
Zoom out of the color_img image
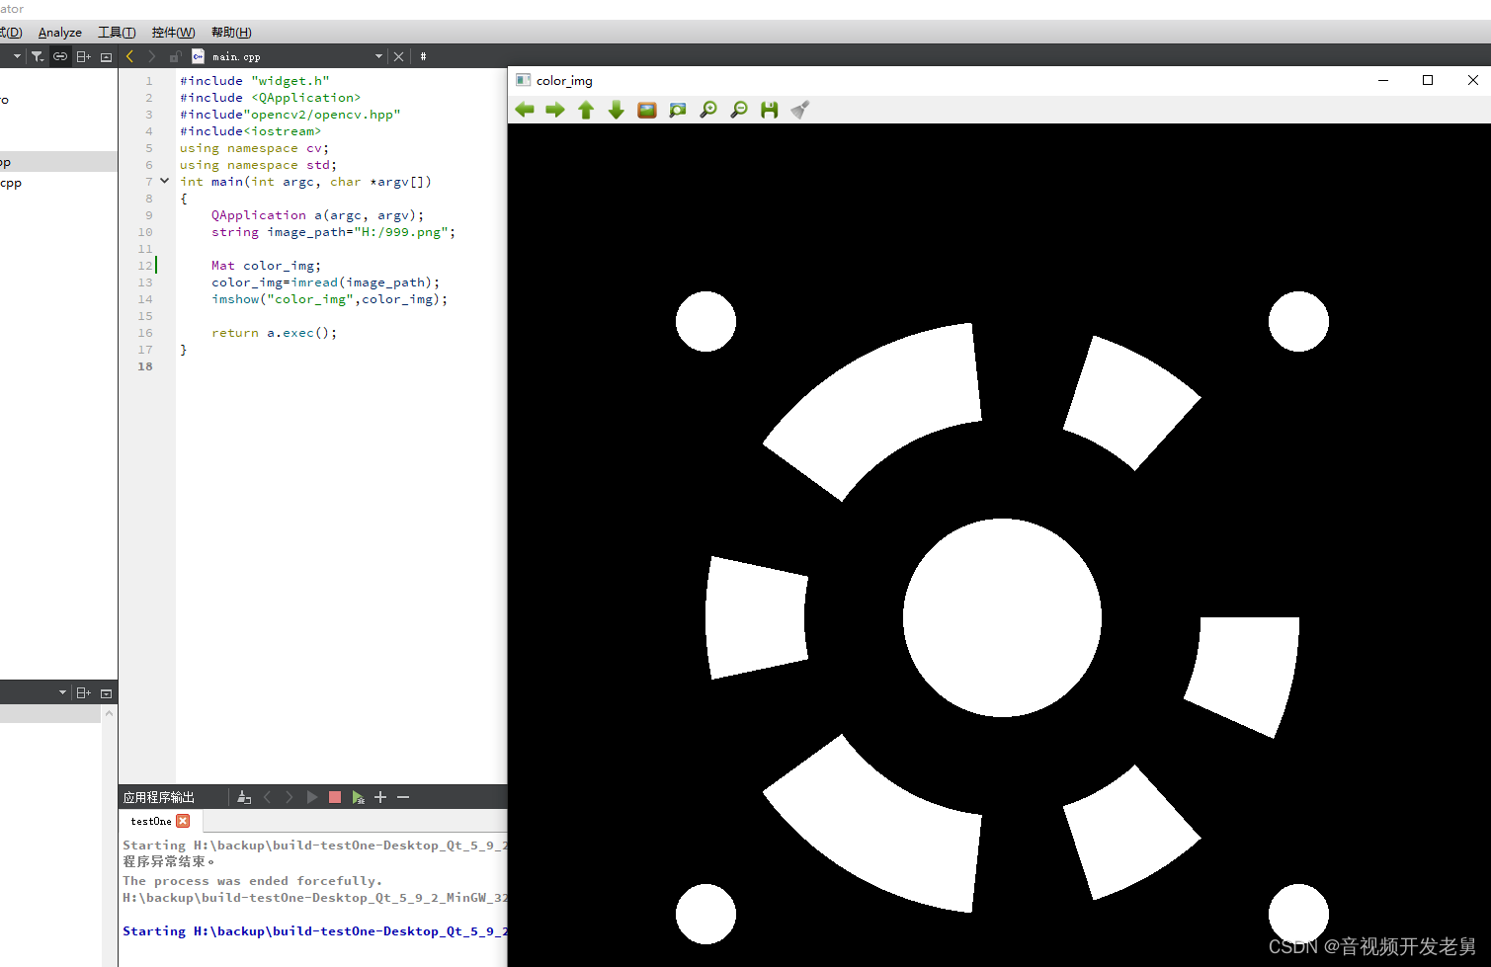click(739, 110)
